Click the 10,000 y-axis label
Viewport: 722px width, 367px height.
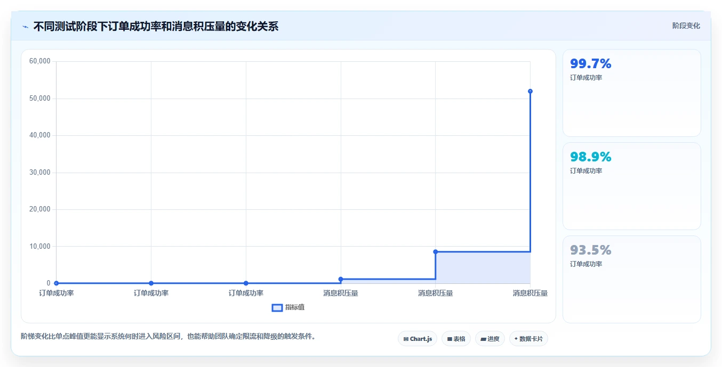pos(40,247)
